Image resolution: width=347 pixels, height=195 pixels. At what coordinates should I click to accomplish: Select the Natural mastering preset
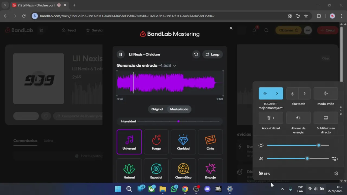(x=129, y=171)
